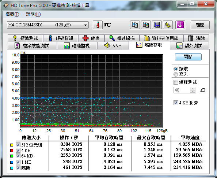Click the 4.023 ms average access time
217x178 pixels.
point(113,162)
